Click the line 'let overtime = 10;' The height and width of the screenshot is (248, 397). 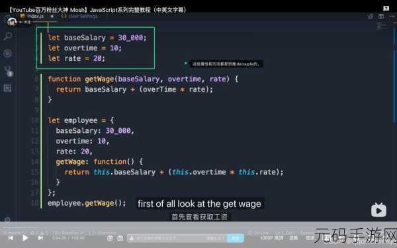[x=85, y=48]
